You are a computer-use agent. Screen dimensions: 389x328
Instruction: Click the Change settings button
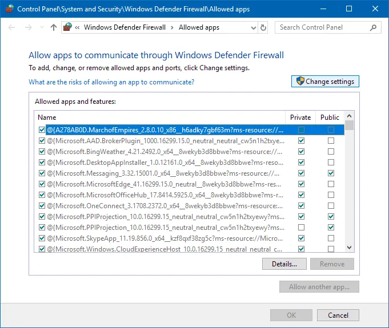(x=325, y=81)
